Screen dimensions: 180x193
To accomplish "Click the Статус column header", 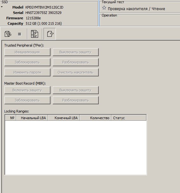I will tap(129, 118).
